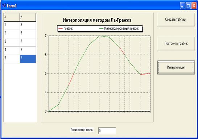This screenshot has height=139, width=198.
Task: Click the 'Создать таблицу' button
Action: [176, 20]
